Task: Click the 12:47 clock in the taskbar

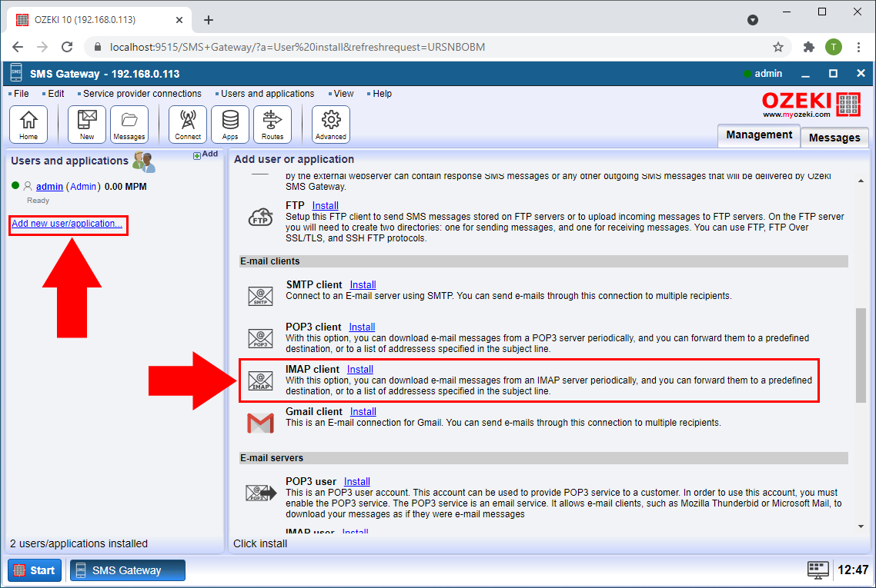Action: (x=853, y=570)
